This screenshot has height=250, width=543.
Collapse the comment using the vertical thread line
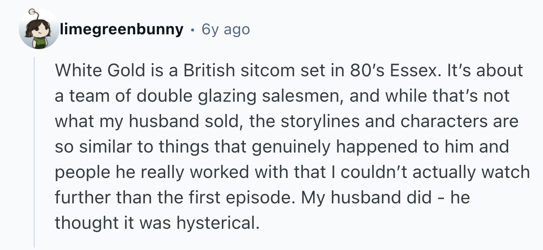tap(35, 151)
